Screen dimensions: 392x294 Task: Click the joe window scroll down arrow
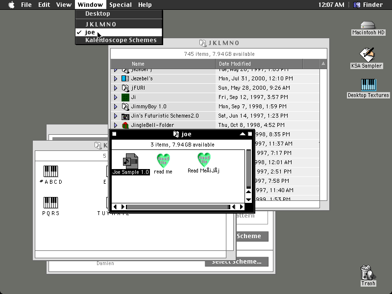coord(248,199)
